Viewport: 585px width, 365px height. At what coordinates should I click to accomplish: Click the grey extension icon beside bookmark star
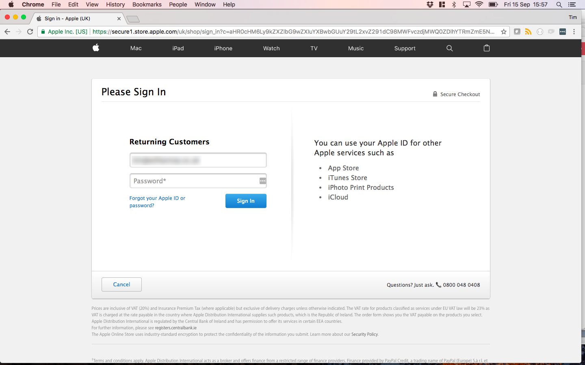point(517,32)
